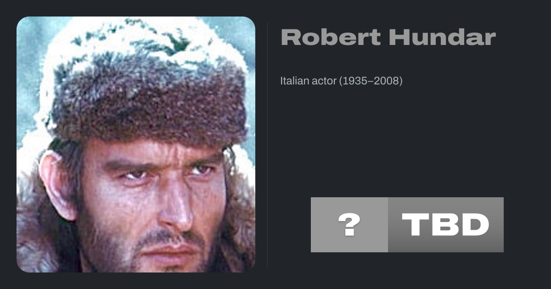Select the years 1935–2008 text

point(370,81)
